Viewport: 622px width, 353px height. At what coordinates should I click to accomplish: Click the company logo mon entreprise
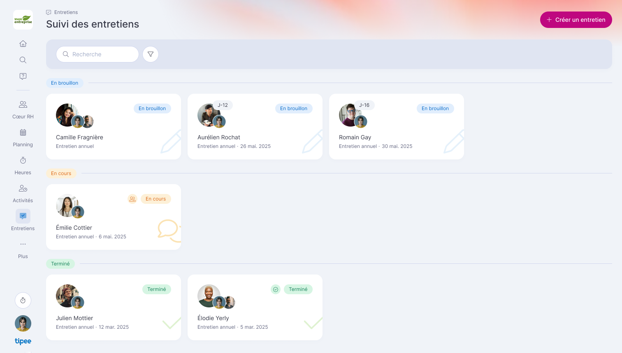coord(23,20)
